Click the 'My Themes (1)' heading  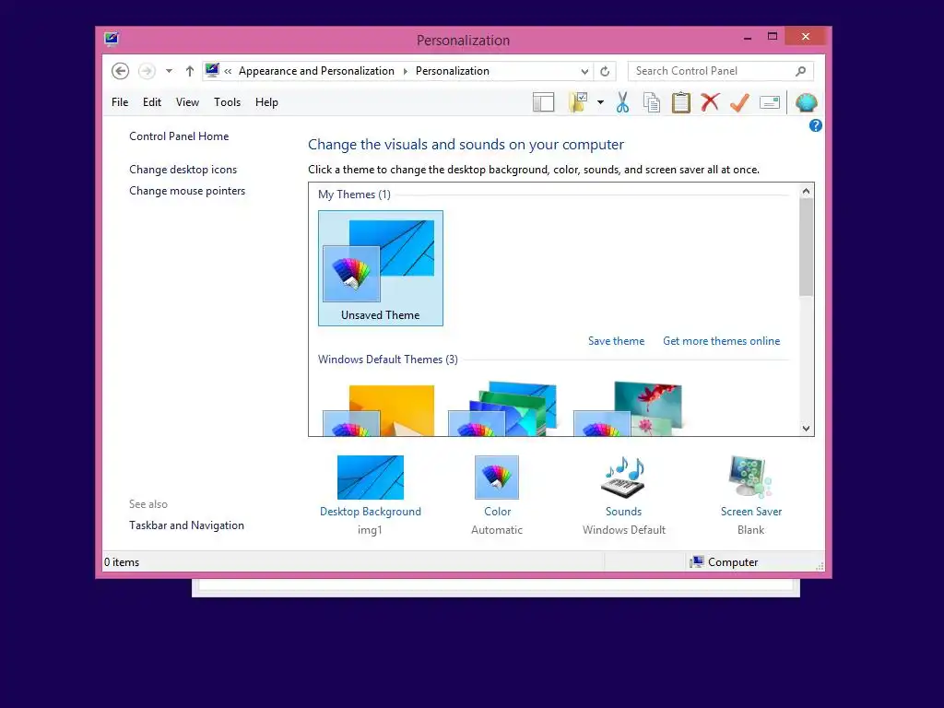pyautogui.click(x=354, y=195)
